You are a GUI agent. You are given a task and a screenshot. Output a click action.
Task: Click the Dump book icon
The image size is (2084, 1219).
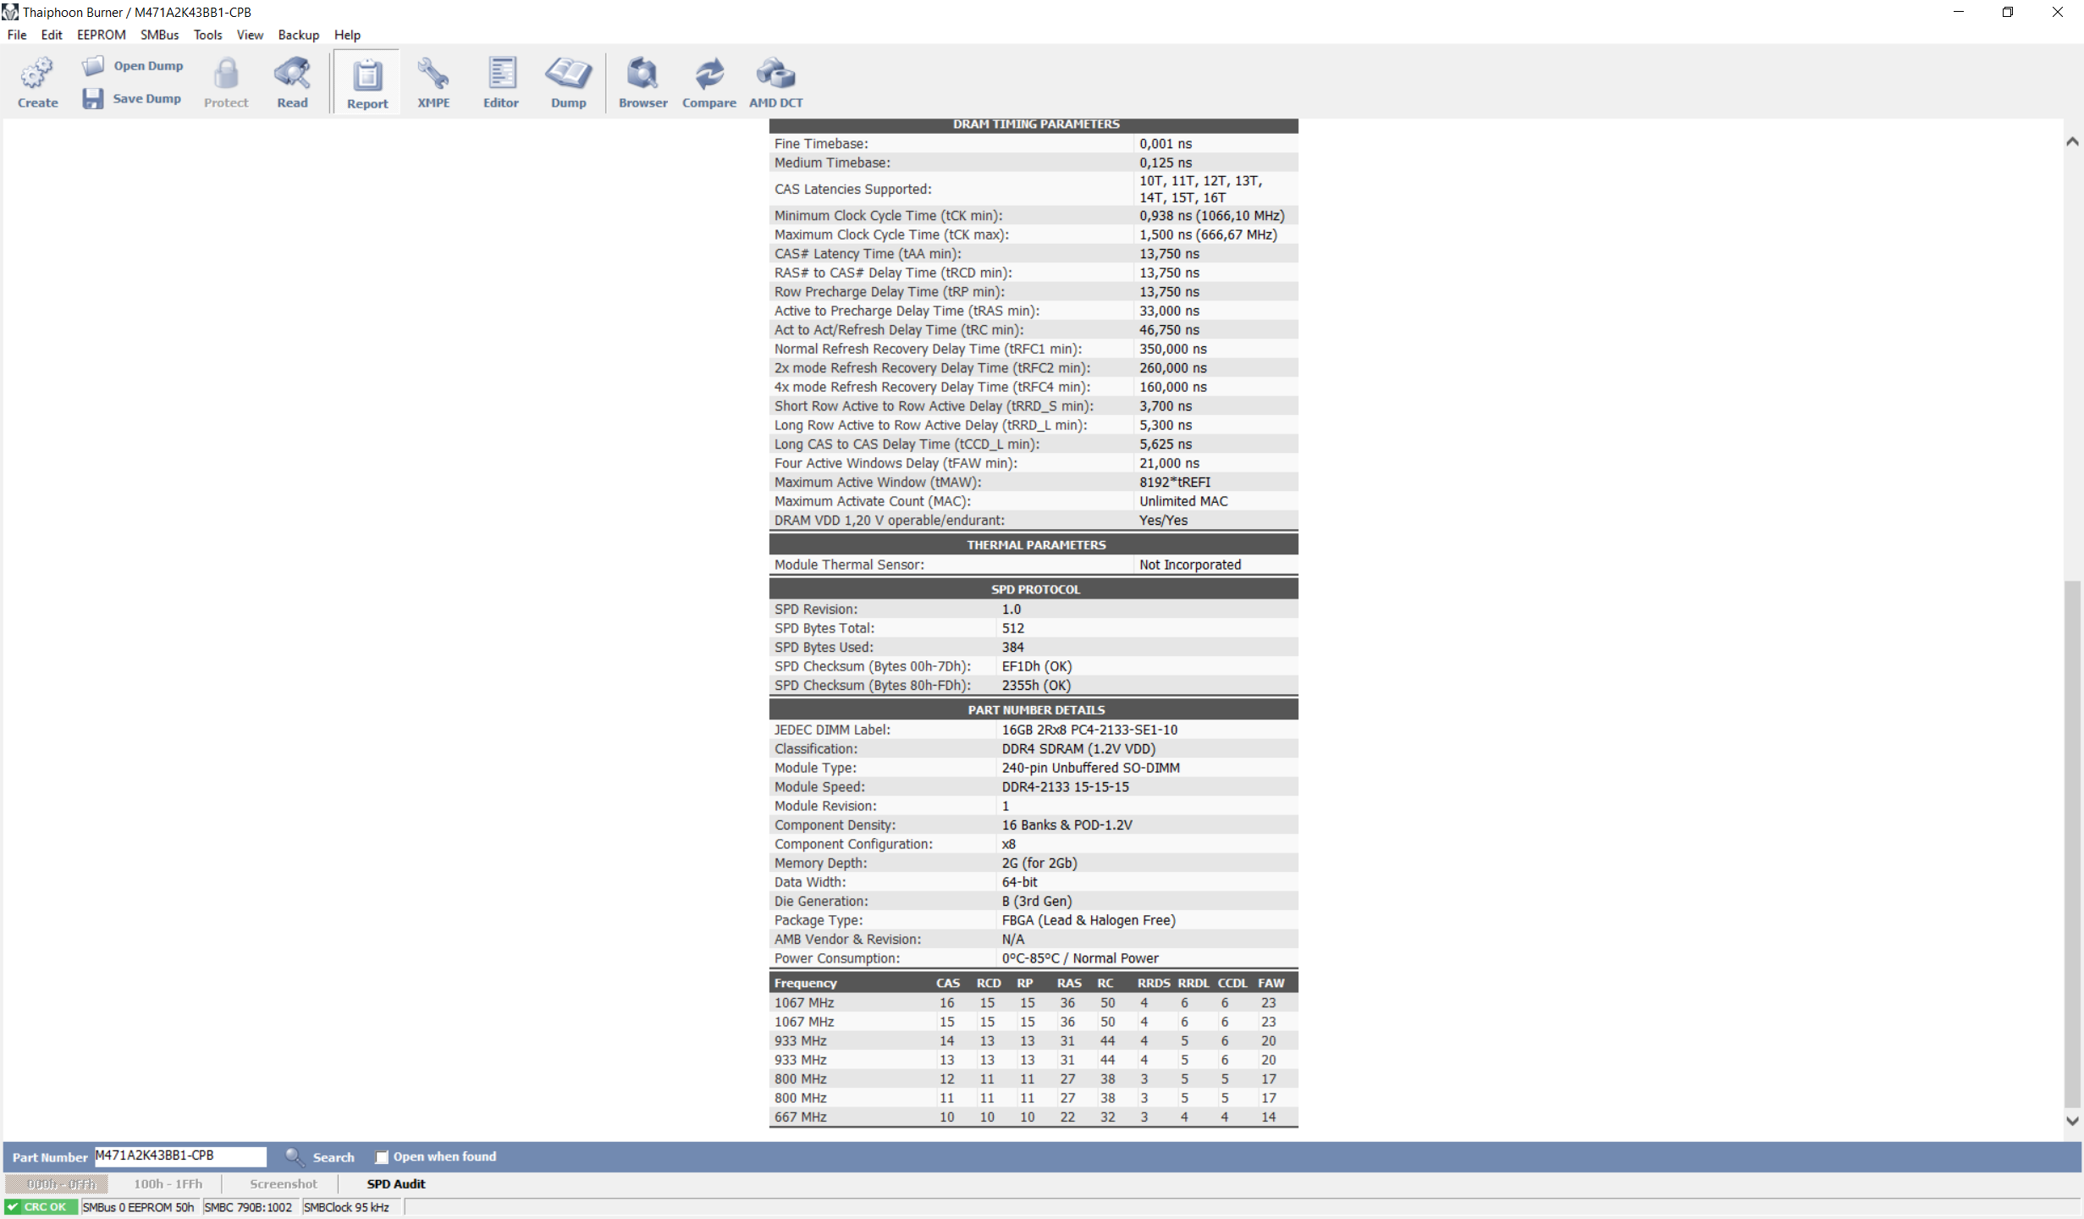click(568, 74)
